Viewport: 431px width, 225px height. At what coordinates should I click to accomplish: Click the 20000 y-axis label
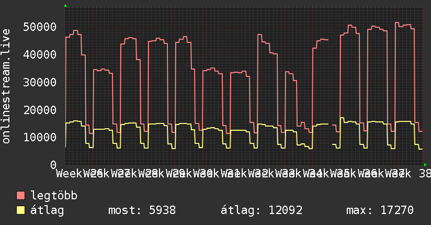(40, 110)
